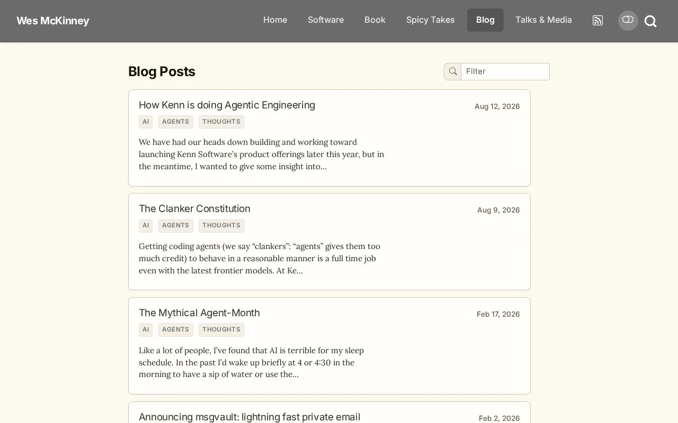Click THOUGHTS tag on Mythical Agent-Month post
The width and height of the screenshot is (678, 423).
click(x=221, y=329)
